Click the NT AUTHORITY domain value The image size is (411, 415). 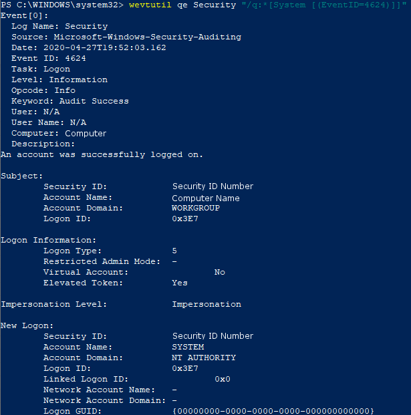pyautogui.click(x=204, y=358)
